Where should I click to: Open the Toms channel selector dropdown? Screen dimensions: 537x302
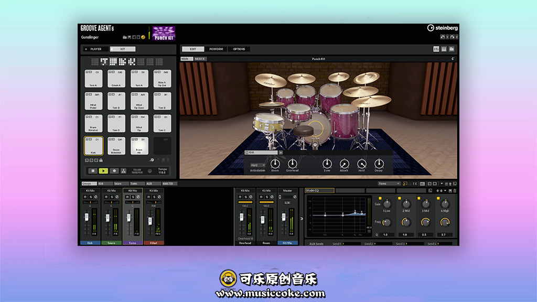389,184
